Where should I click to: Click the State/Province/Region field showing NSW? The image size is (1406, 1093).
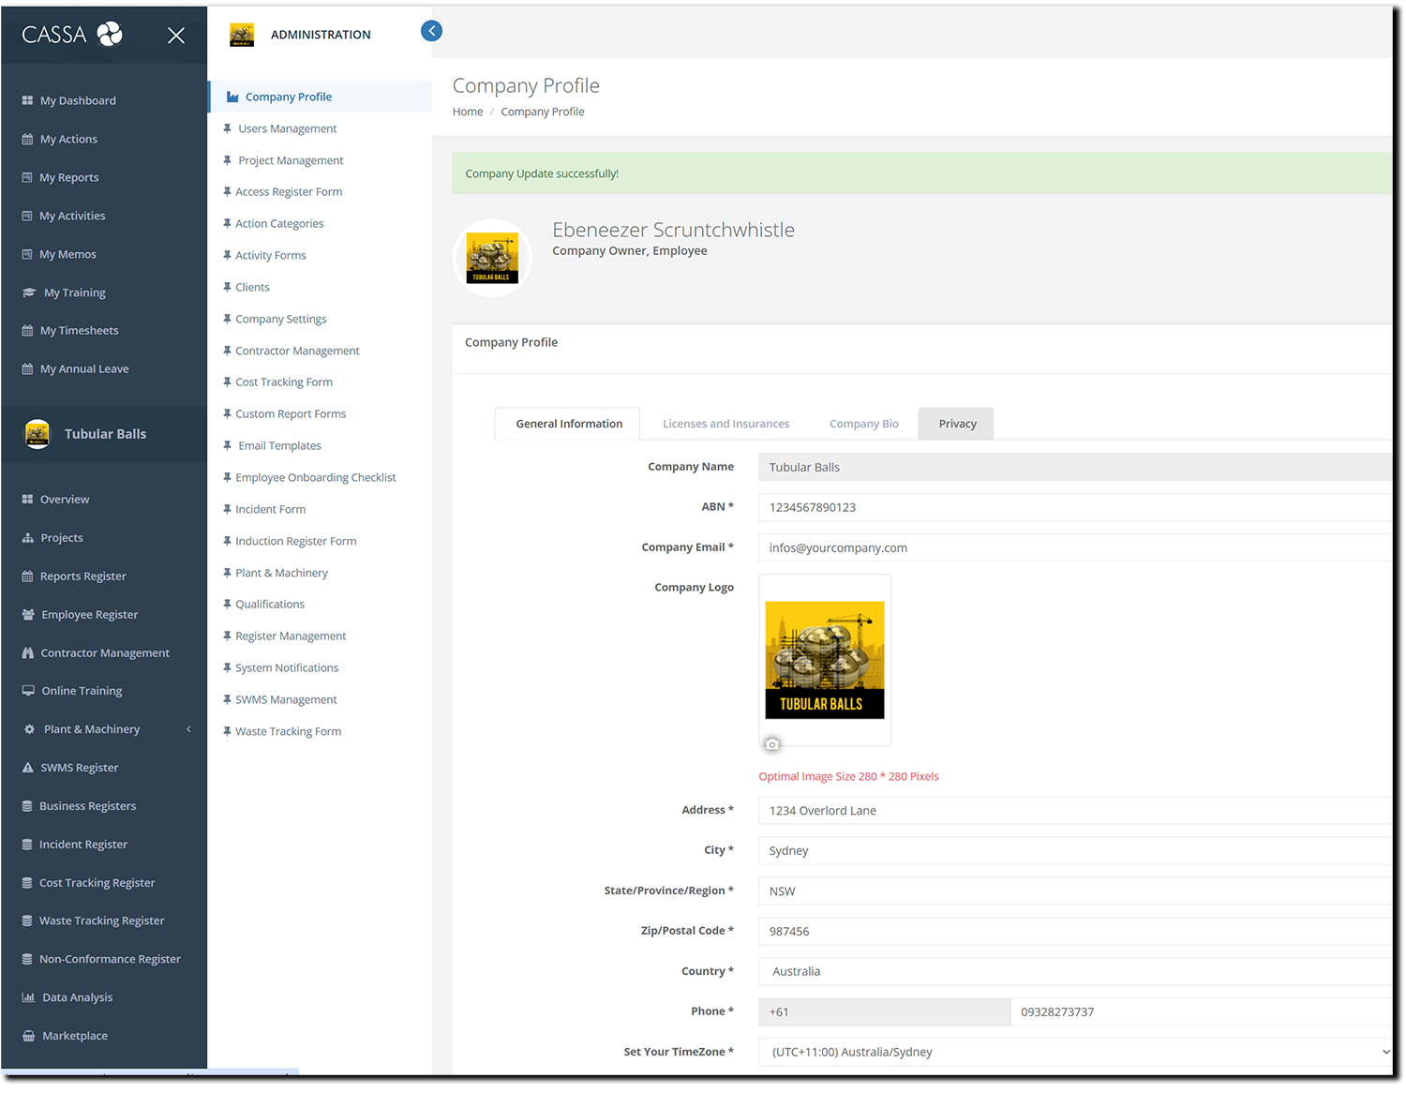(x=1075, y=891)
